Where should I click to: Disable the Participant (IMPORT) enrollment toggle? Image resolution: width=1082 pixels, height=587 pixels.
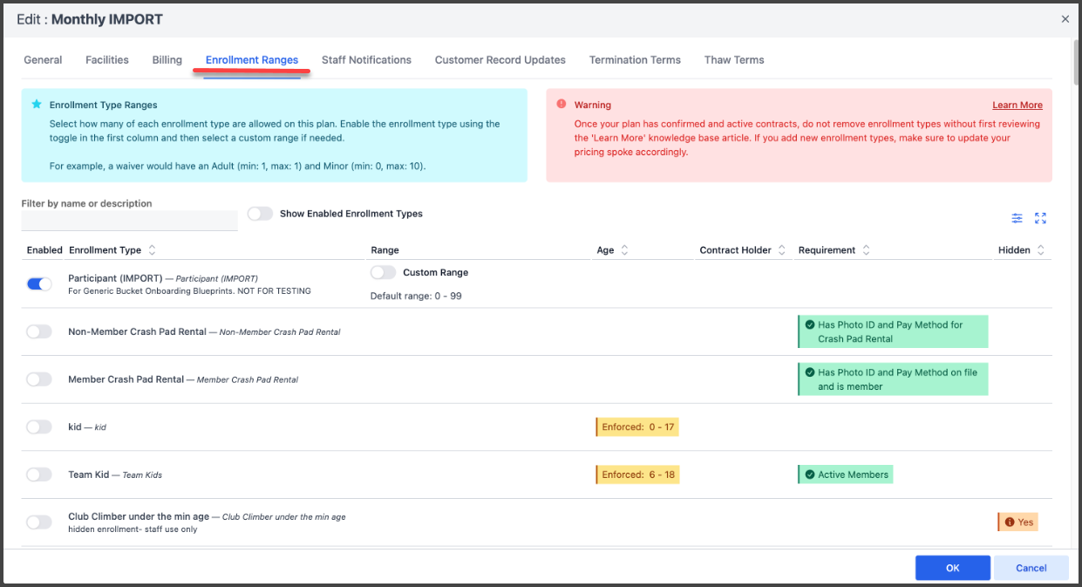coord(39,283)
